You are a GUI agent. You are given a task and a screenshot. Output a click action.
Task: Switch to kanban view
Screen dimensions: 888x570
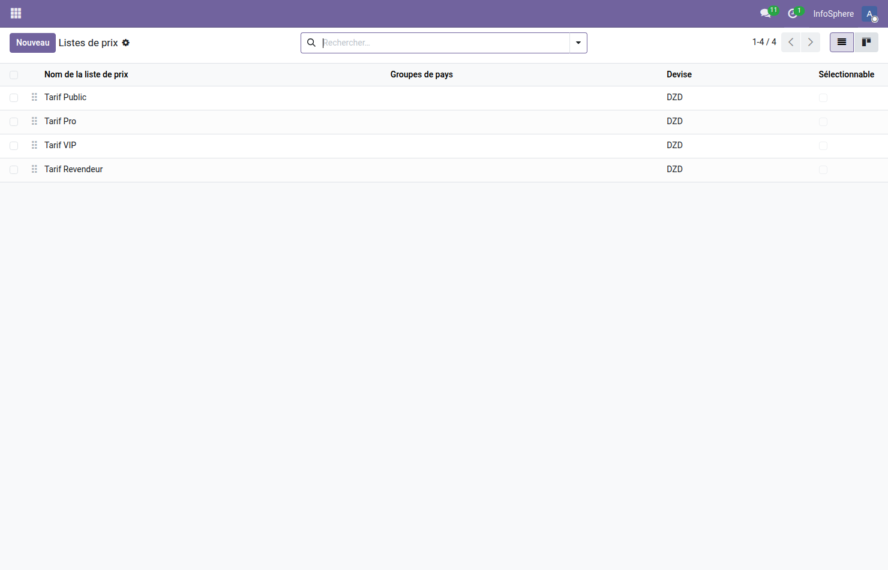coord(866,42)
